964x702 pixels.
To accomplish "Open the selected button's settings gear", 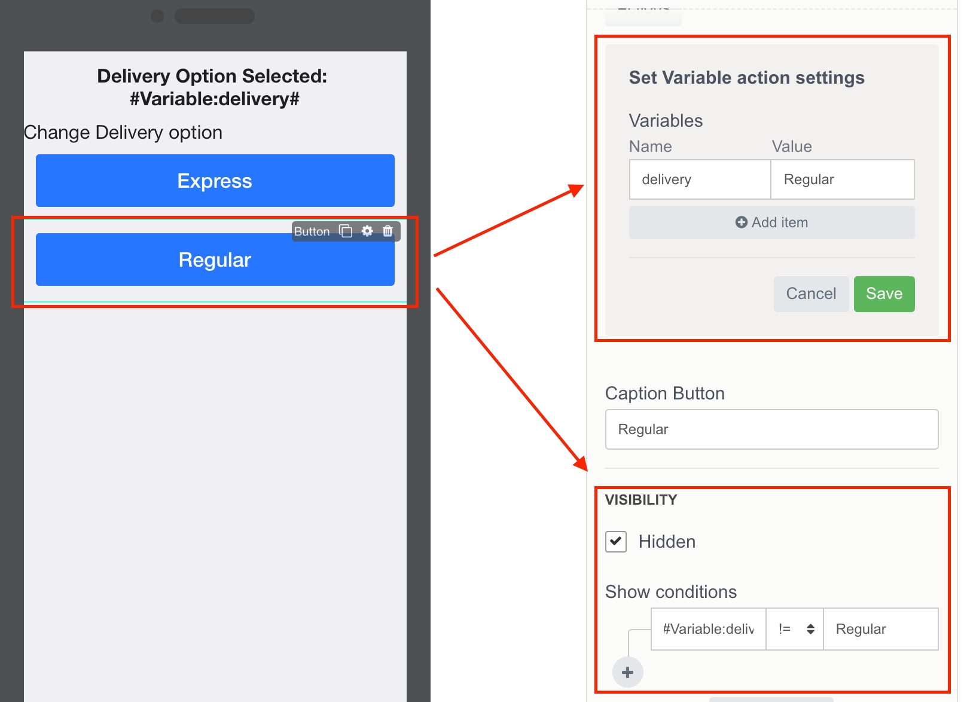I will [x=367, y=231].
